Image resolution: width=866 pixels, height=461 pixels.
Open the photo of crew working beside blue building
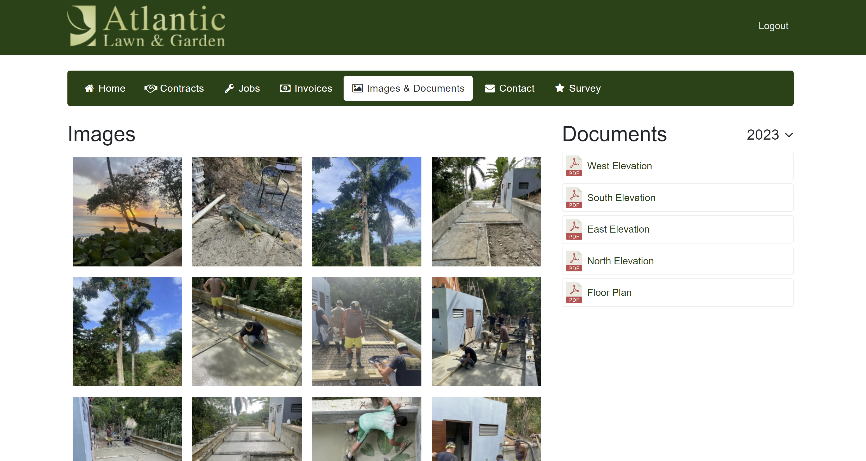point(486,332)
